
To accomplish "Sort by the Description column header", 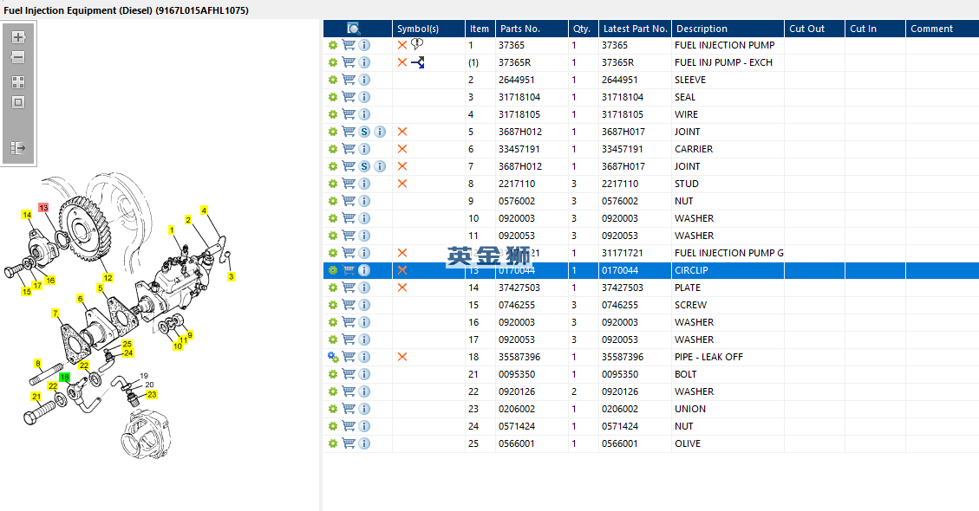I will tap(702, 29).
